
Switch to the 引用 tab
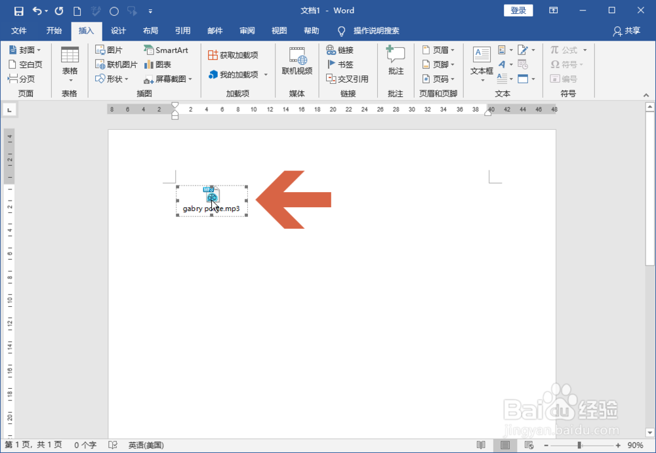pos(183,31)
